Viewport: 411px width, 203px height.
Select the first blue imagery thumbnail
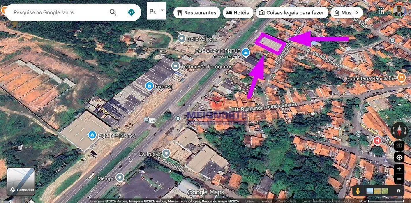click(x=369, y=191)
